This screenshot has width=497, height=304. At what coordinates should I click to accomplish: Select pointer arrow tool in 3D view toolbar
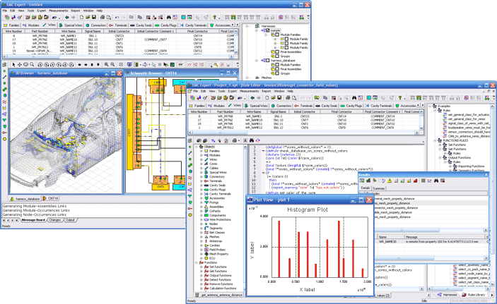[13, 64]
